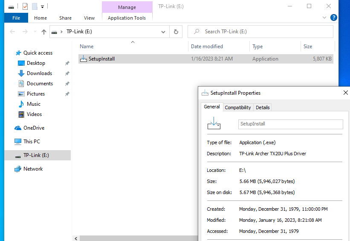
Task: Click the pin icon next to Documents
Action: pos(67,84)
